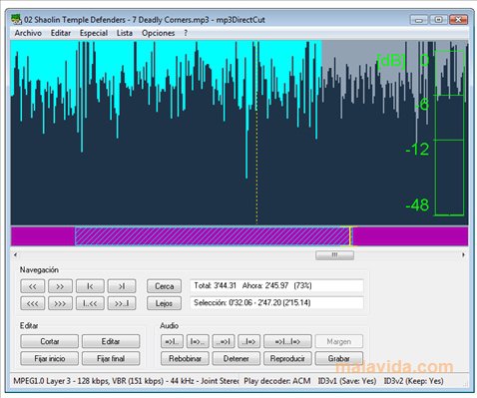
Task: Open the Opciones menu
Action: pyautogui.click(x=158, y=33)
